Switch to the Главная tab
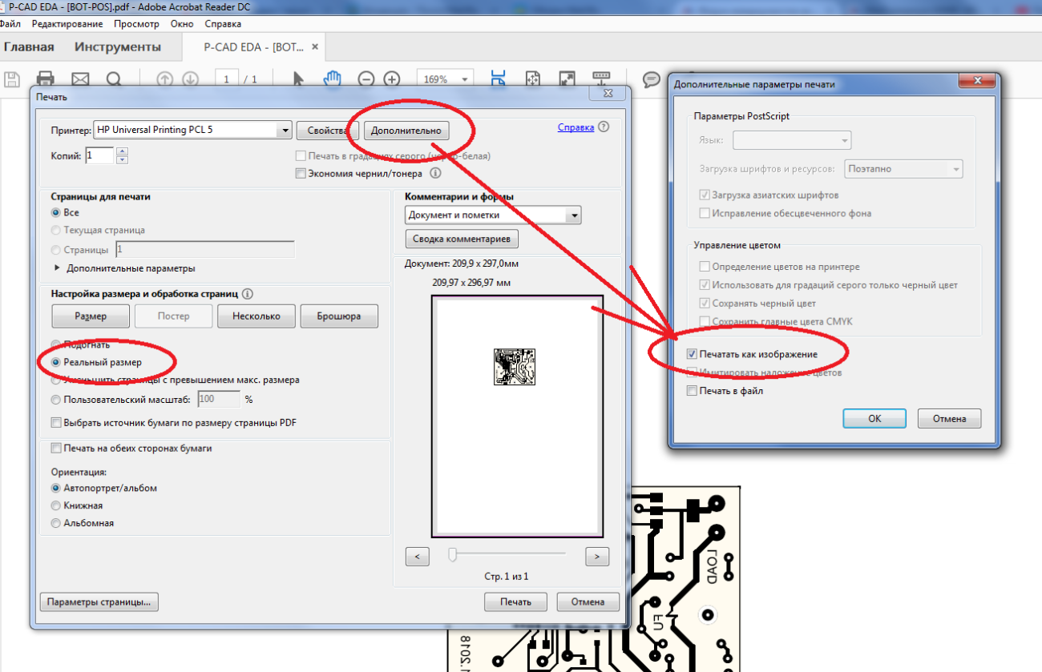 coord(29,46)
